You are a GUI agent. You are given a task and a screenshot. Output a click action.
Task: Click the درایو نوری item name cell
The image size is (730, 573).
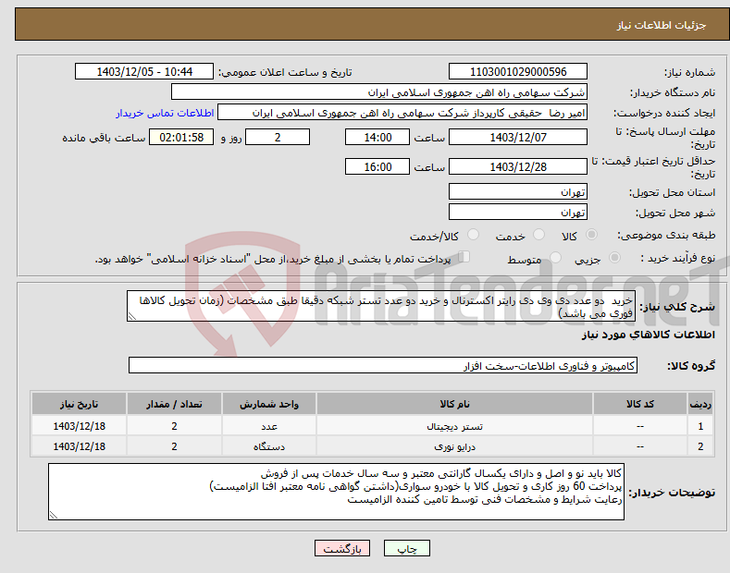[x=454, y=446]
